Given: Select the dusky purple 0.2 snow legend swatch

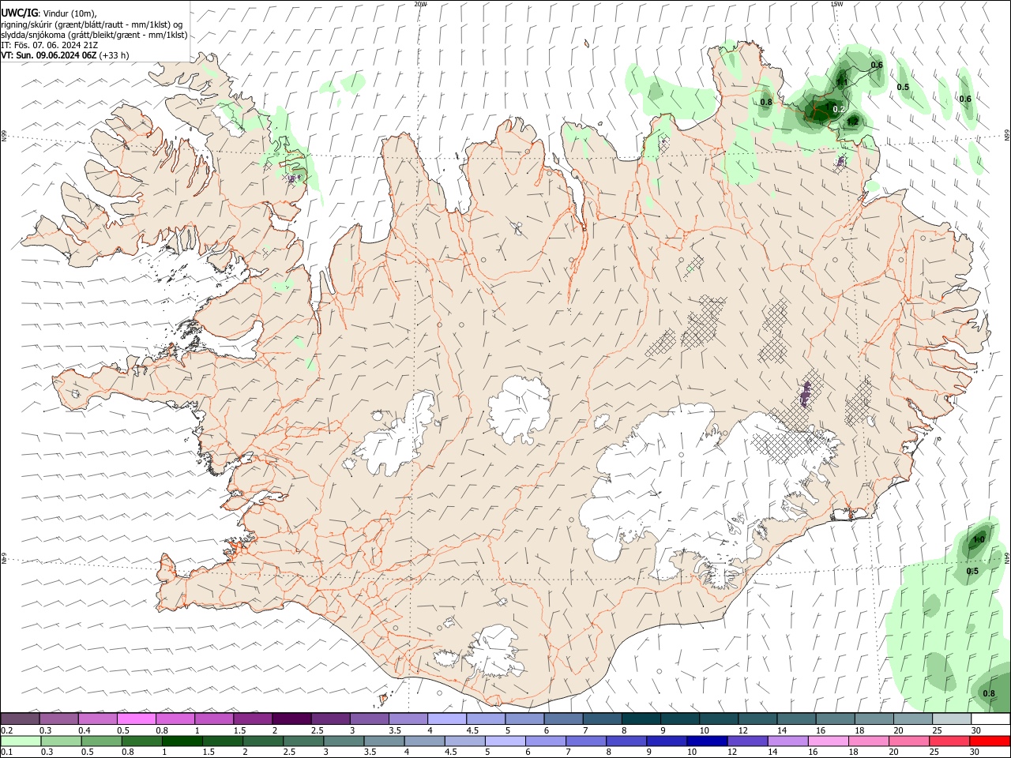Looking at the screenshot, I should point(20,719).
